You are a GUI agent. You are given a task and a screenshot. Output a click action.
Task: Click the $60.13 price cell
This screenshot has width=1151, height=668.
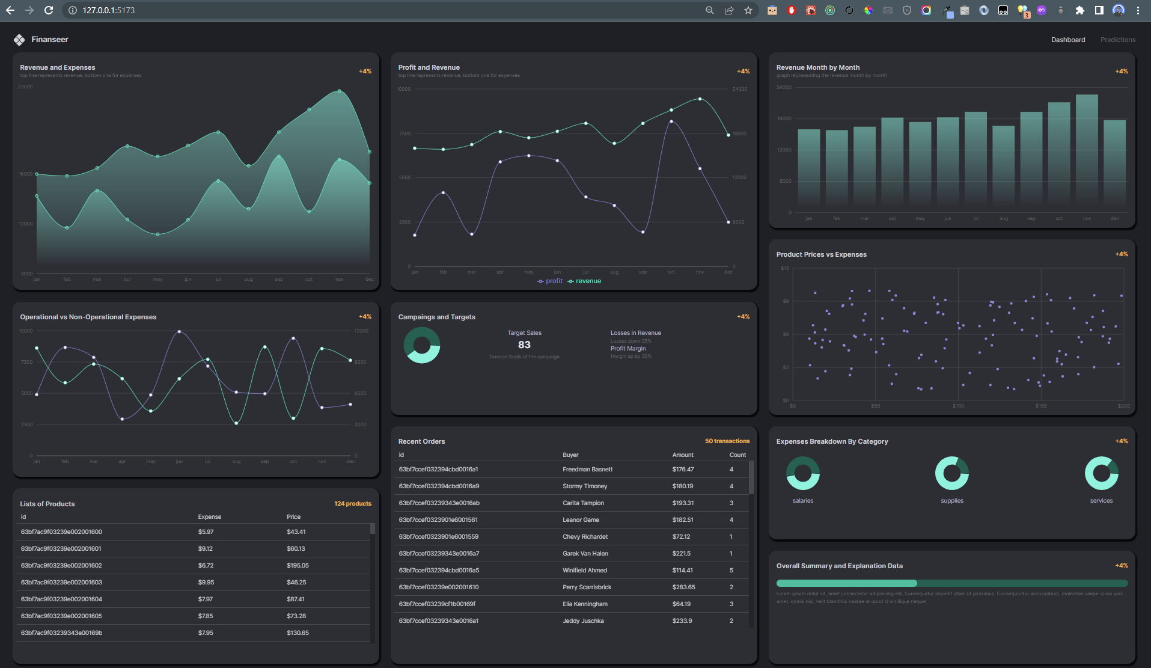pyautogui.click(x=296, y=548)
